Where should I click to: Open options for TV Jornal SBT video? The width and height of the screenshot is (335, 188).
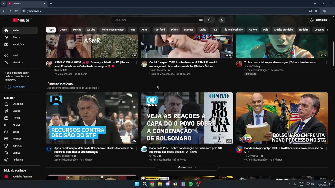327,148
